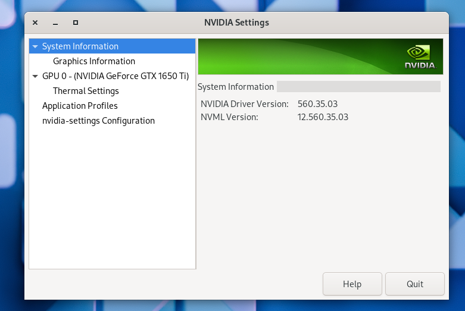Open Graphics Information page
This screenshot has width=465, height=311.
[x=93, y=61]
